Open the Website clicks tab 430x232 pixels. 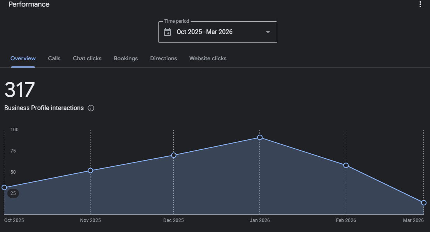pyautogui.click(x=208, y=59)
